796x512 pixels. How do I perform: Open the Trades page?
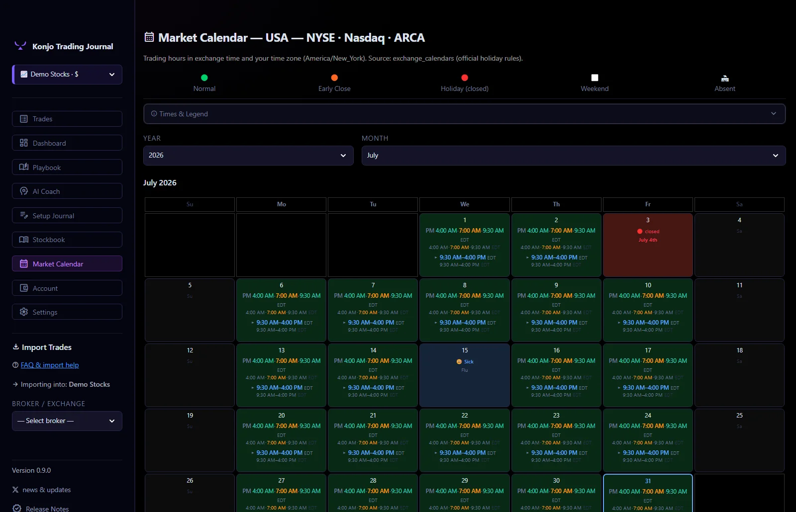pos(67,119)
